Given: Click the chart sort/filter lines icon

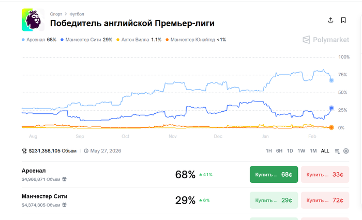Looking at the screenshot, I should click(337, 151).
